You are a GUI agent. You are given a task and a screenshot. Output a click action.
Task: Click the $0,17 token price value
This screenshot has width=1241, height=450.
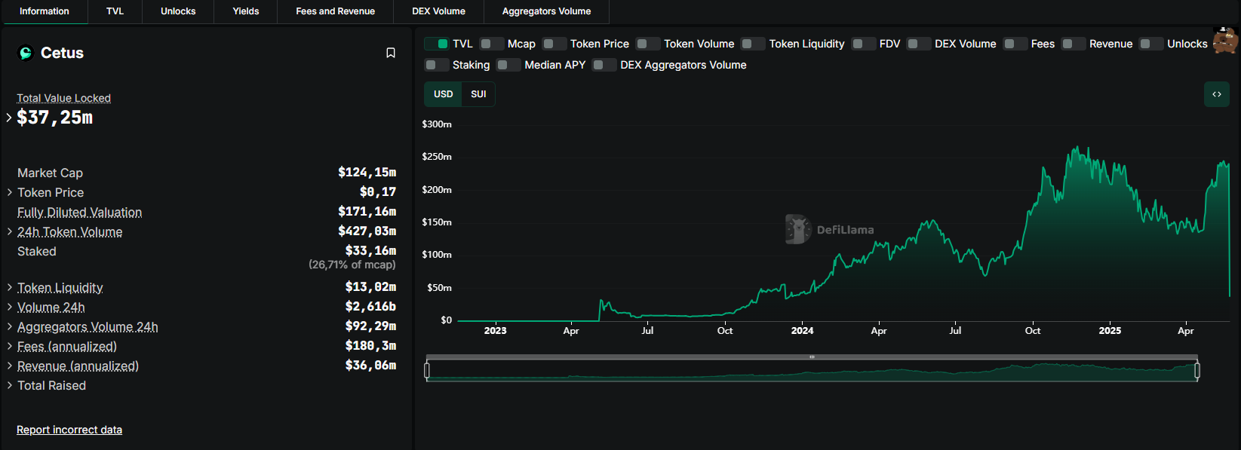point(378,192)
